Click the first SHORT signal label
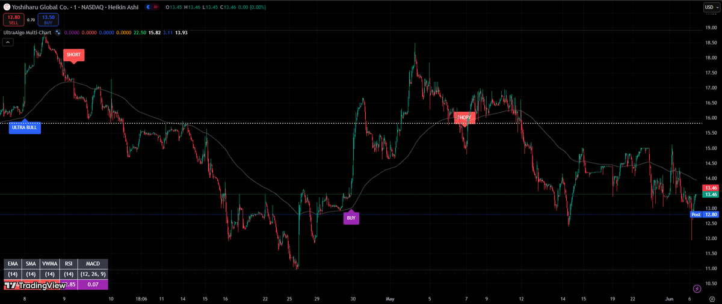The height and width of the screenshot is (304, 722). point(73,55)
